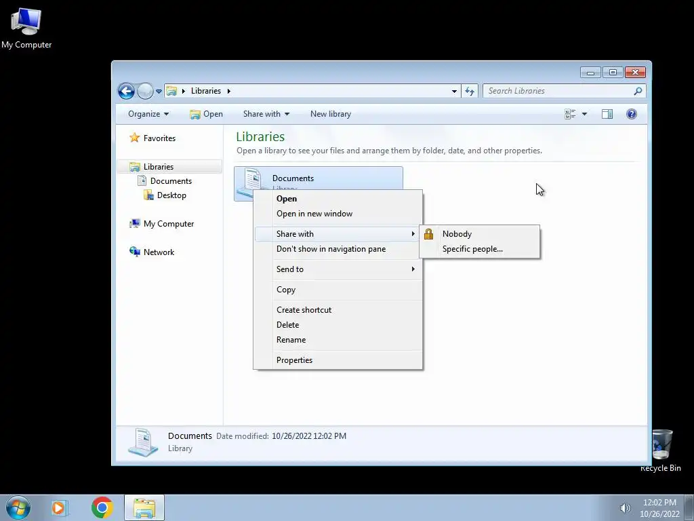
Task: Click the search magnifier icon
Action: coord(638,91)
